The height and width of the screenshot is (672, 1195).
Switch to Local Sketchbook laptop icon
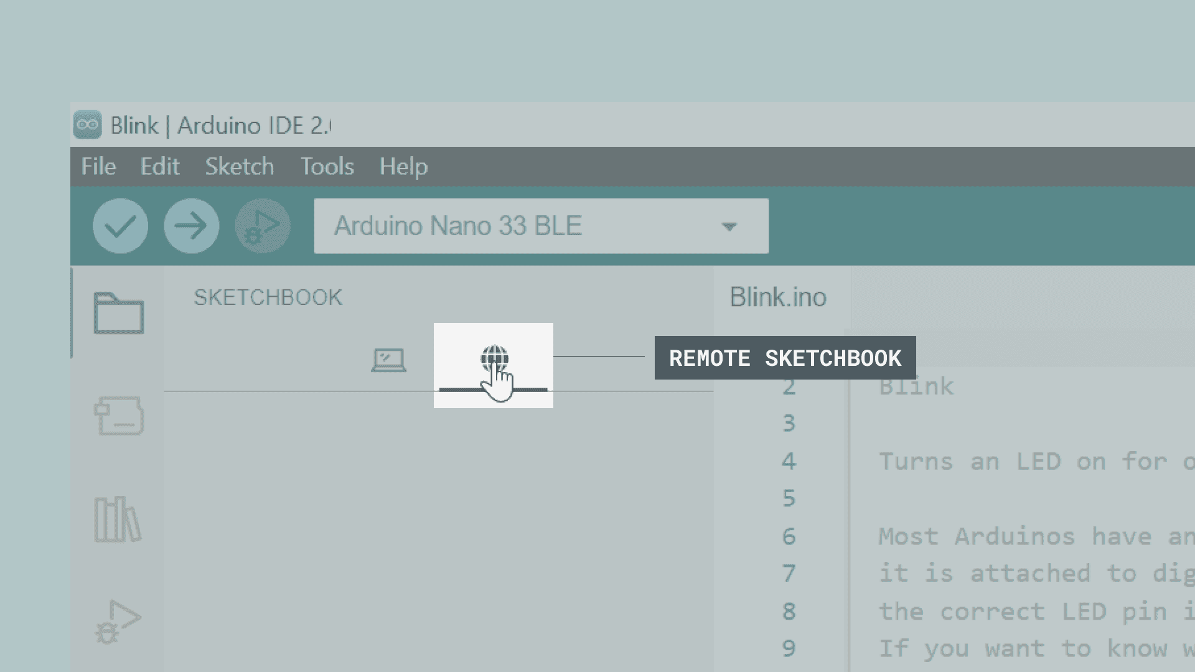click(388, 360)
